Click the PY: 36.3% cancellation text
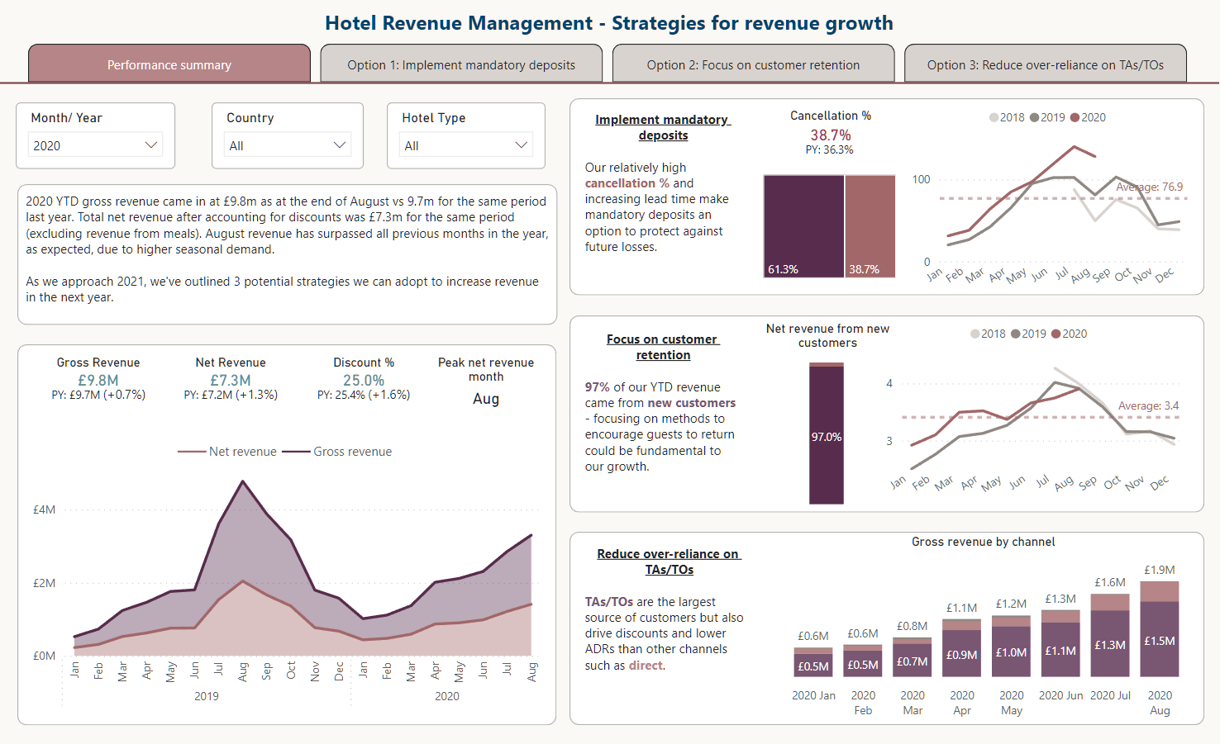 (x=830, y=149)
